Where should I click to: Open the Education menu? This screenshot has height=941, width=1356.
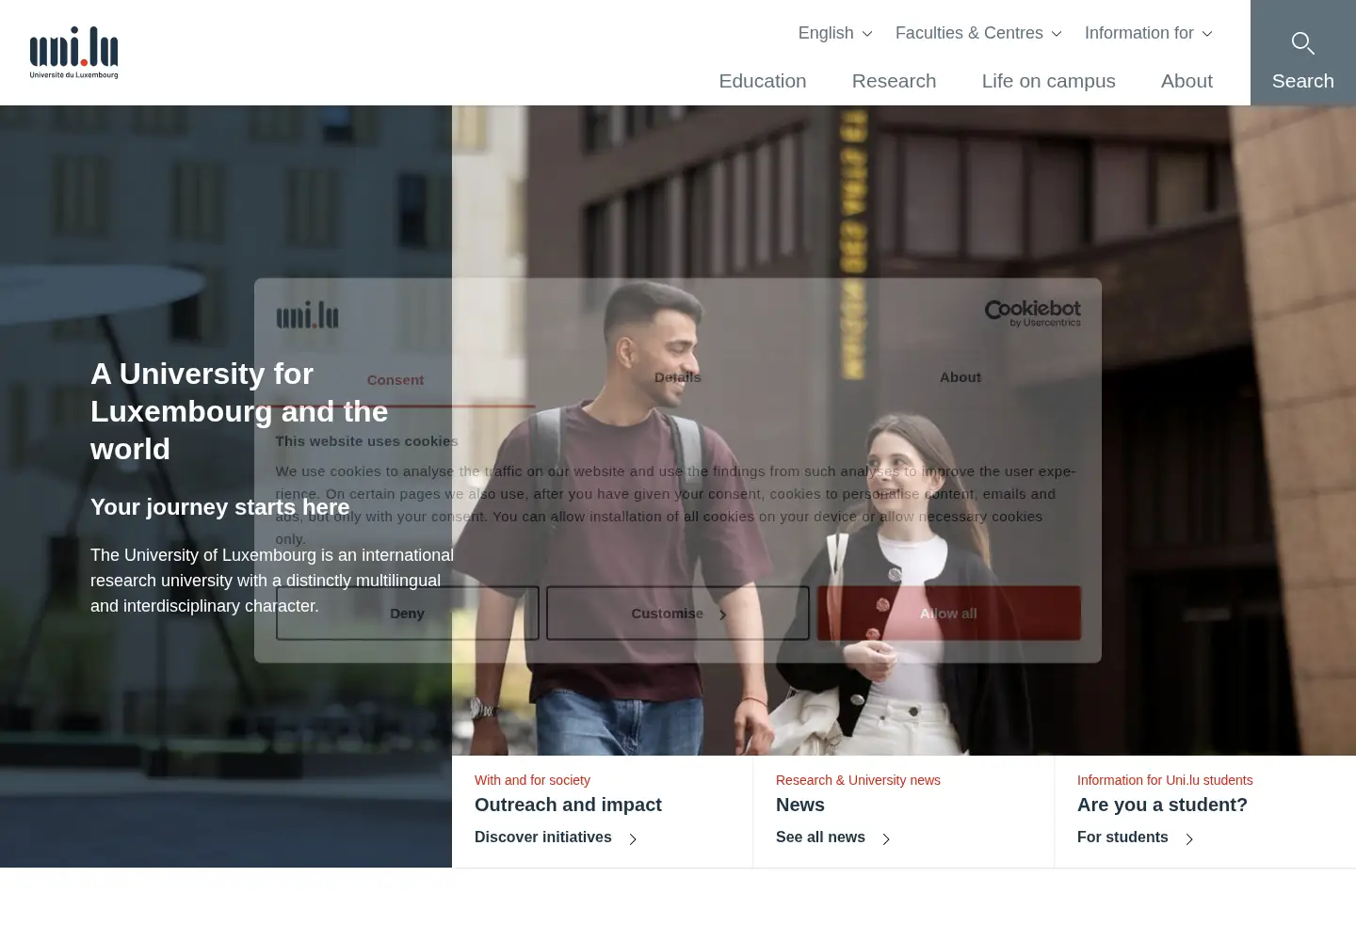click(x=763, y=81)
